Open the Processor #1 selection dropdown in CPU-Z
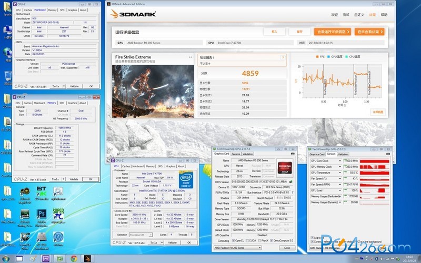 click(141, 235)
